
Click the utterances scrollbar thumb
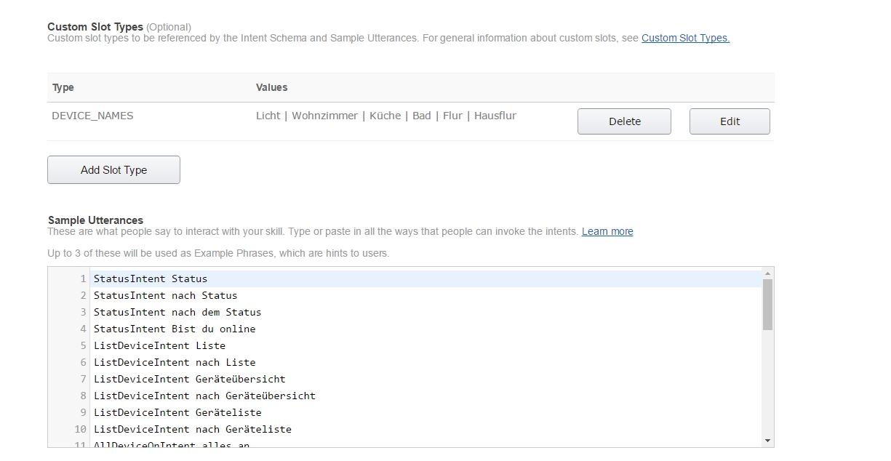(x=767, y=304)
